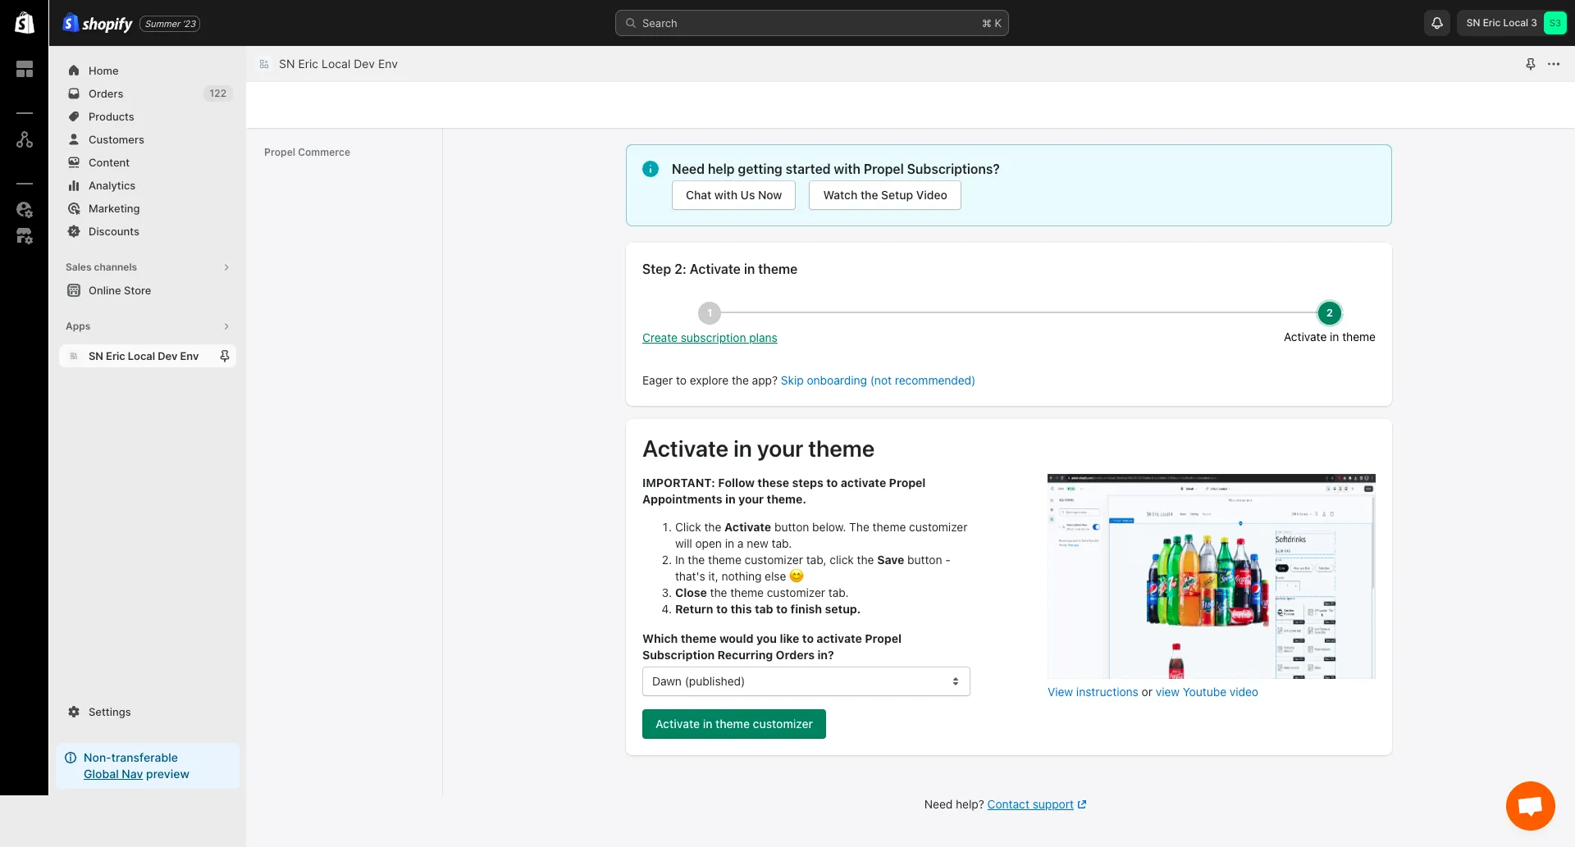Open Marketing in sidebar
This screenshot has width=1575, height=847.
(x=148, y=208)
